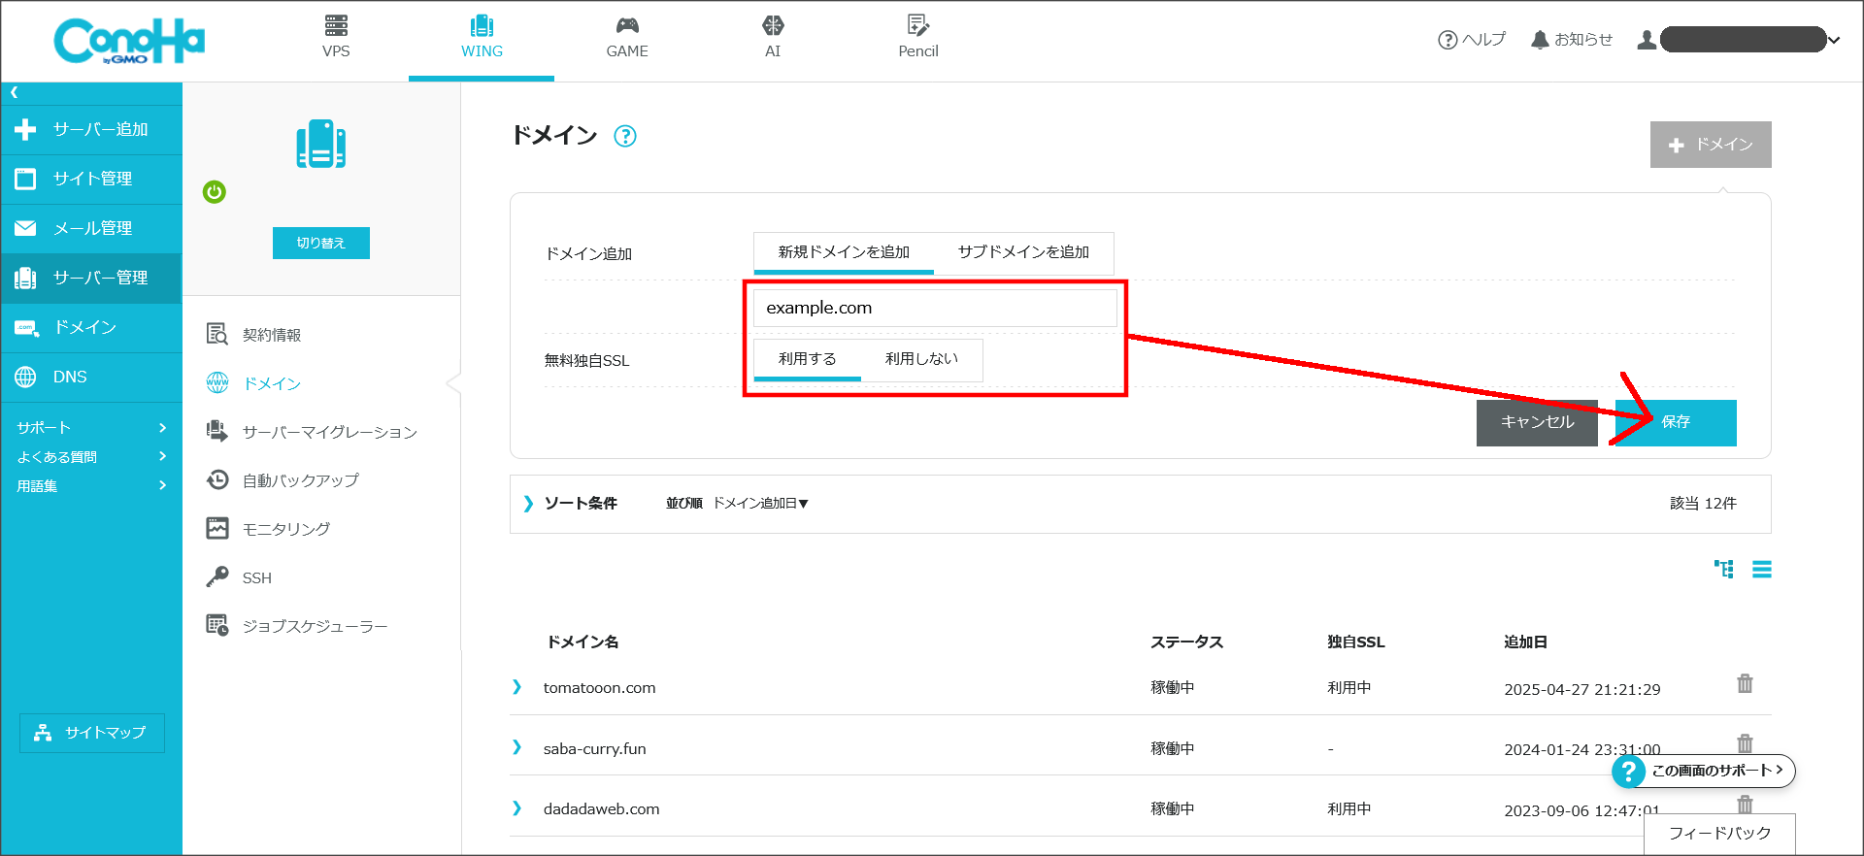The image size is (1864, 856).
Task: Switch to list view icon above the domain list
Action: (x=1761, y=570)
